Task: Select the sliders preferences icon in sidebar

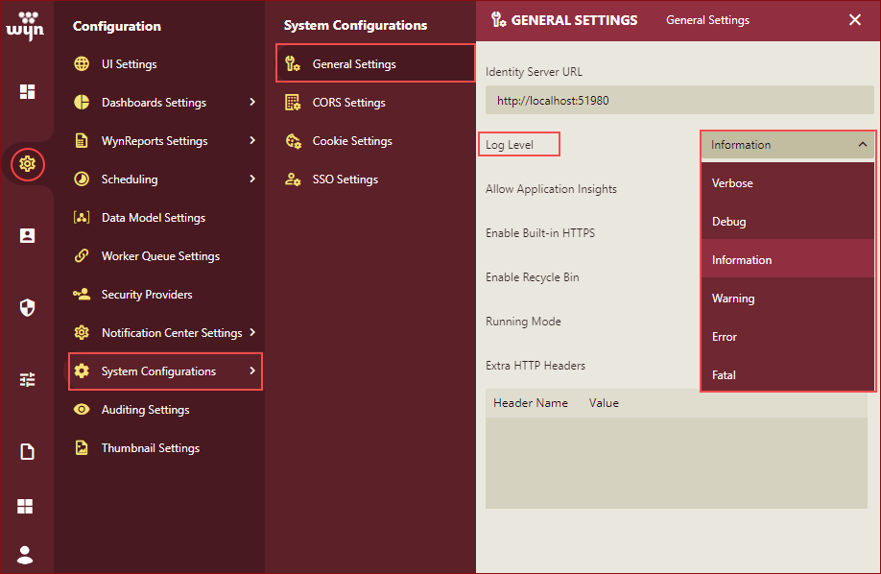Action: click(26, 379)
